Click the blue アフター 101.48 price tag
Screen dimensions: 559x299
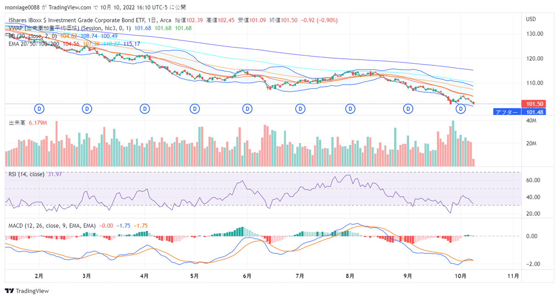pos(519,112)
